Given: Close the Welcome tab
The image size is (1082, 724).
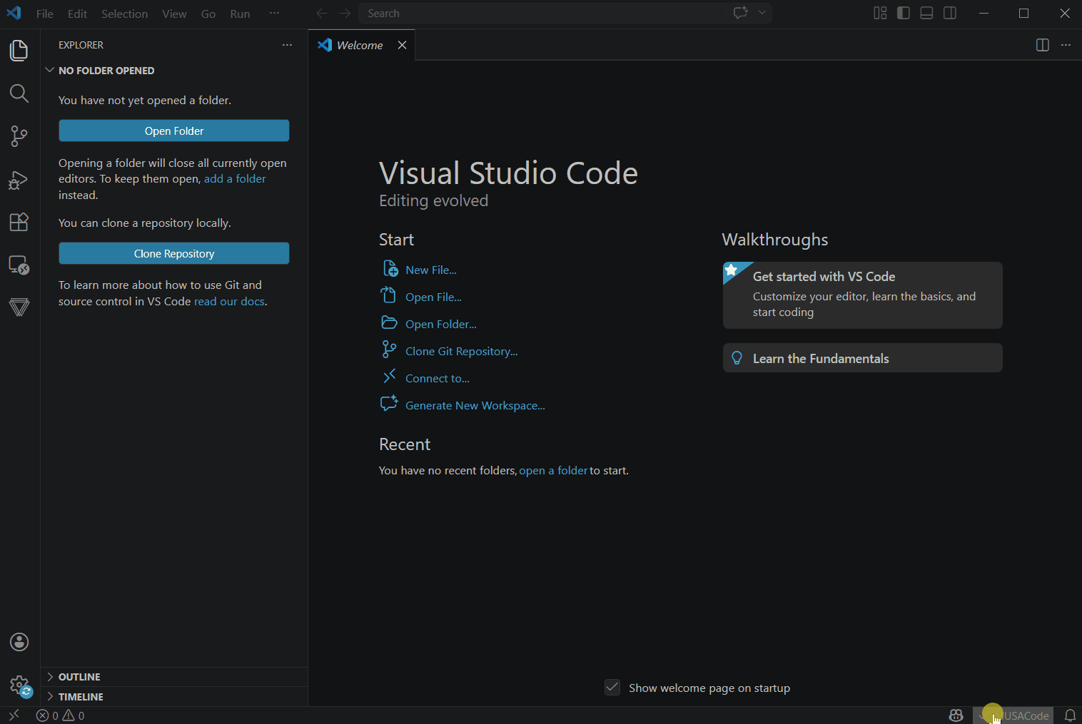Looking at the screenshot, I should click(403, 45).
